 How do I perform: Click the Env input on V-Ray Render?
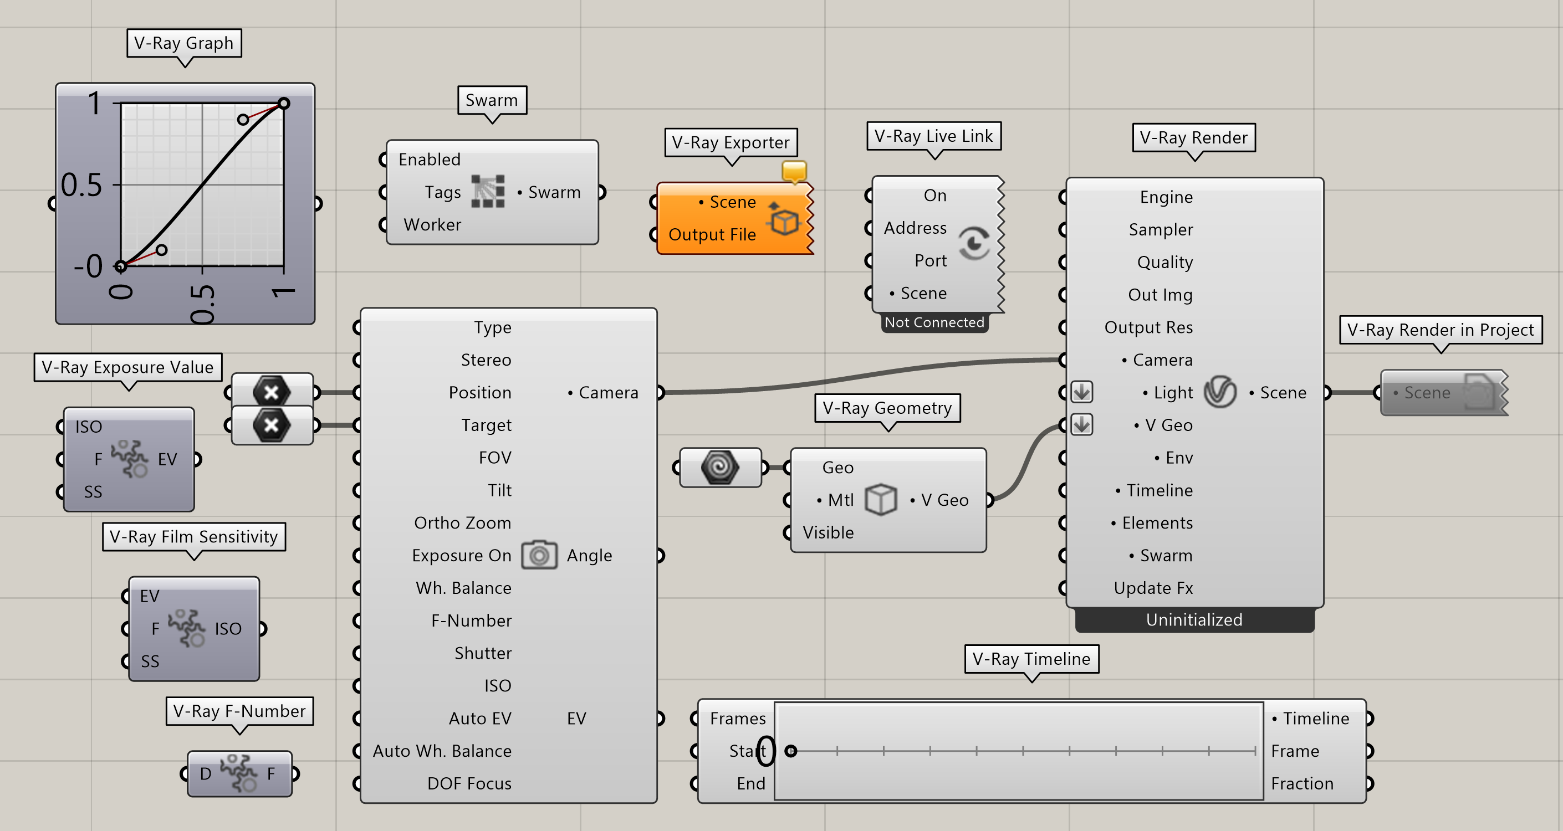tap(1173, 458)
